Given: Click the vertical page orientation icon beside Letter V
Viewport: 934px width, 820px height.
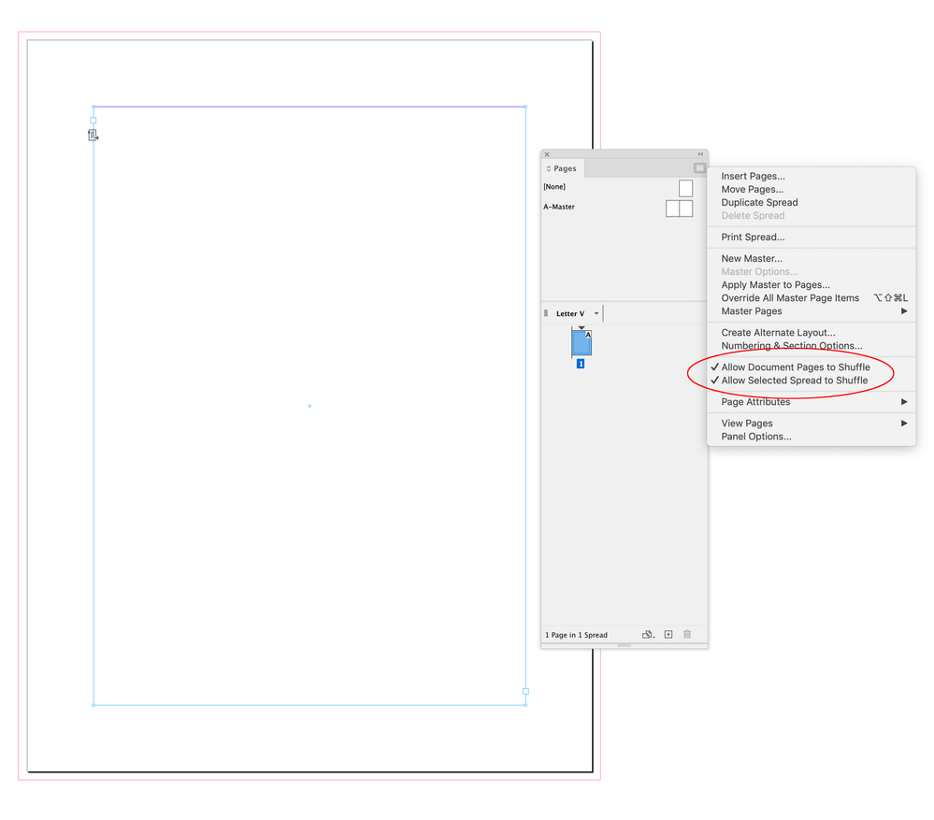Looking at the screenshot, I should click(547, 312).
